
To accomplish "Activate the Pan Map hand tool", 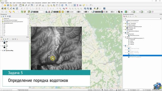I will pyautogui.click(x=21, y=5).
